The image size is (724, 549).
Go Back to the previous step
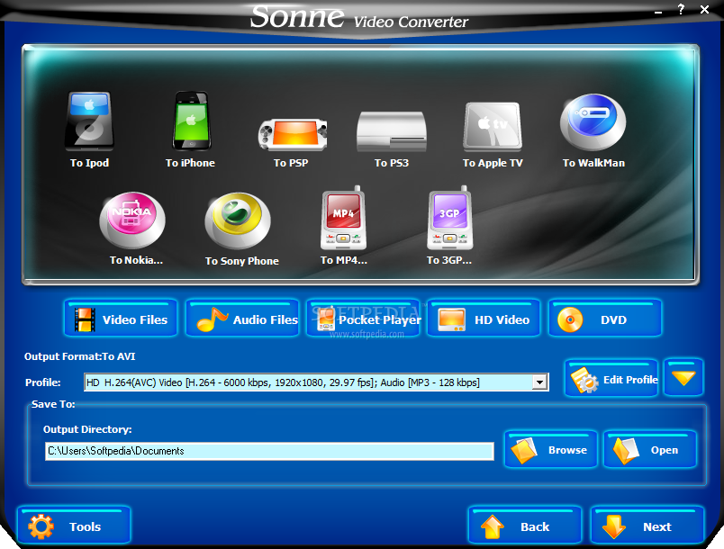pos(525,526)
